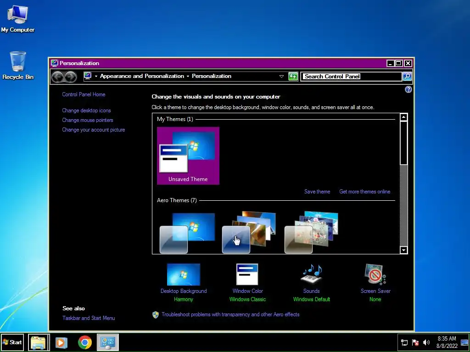Select the first Aero theme with Windows logo

[187, 233]
